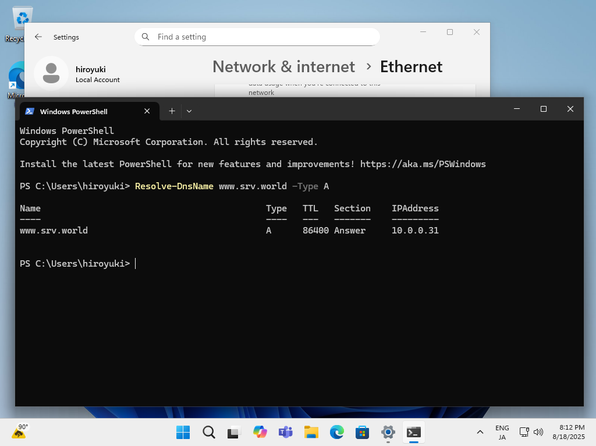The image size is (596, 446).
Task: Launch Microsoft Edge from the taskbar
Action: point(336,432)
